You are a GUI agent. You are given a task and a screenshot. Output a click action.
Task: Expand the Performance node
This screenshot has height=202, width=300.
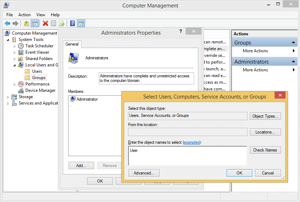(14, 84)
